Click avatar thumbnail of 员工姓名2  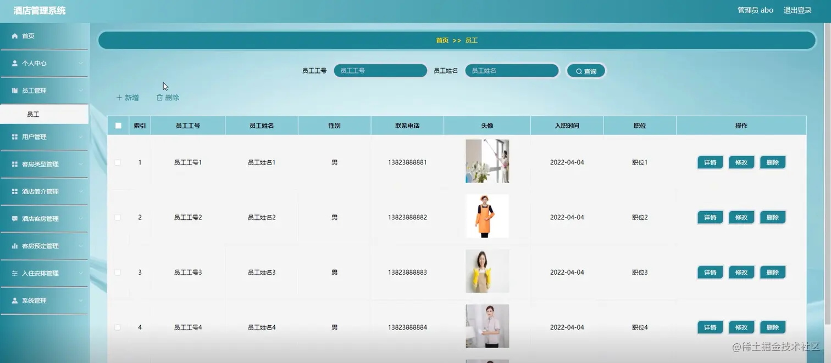click(487, 216)
